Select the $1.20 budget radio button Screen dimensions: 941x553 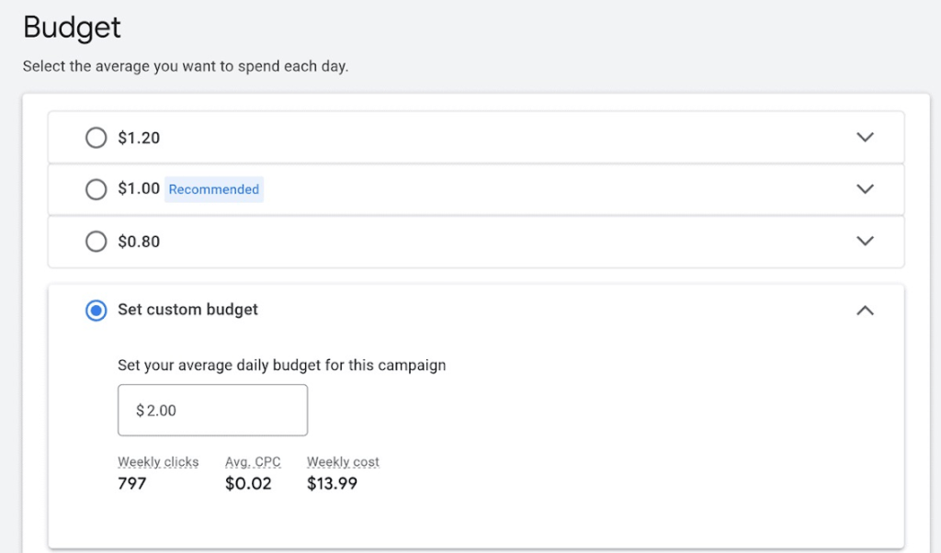click(96, 138)
